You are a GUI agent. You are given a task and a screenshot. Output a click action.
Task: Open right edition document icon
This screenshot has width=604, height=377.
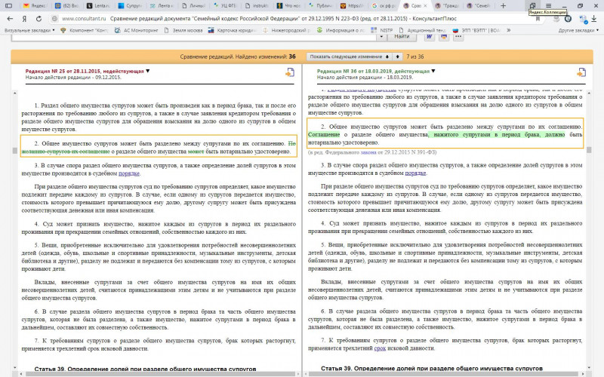coord(581,72)
